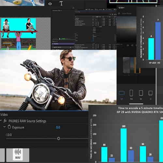Select the WAV audio file thumbnail
The height and width of the screenshot is (163, 163).
18,155
